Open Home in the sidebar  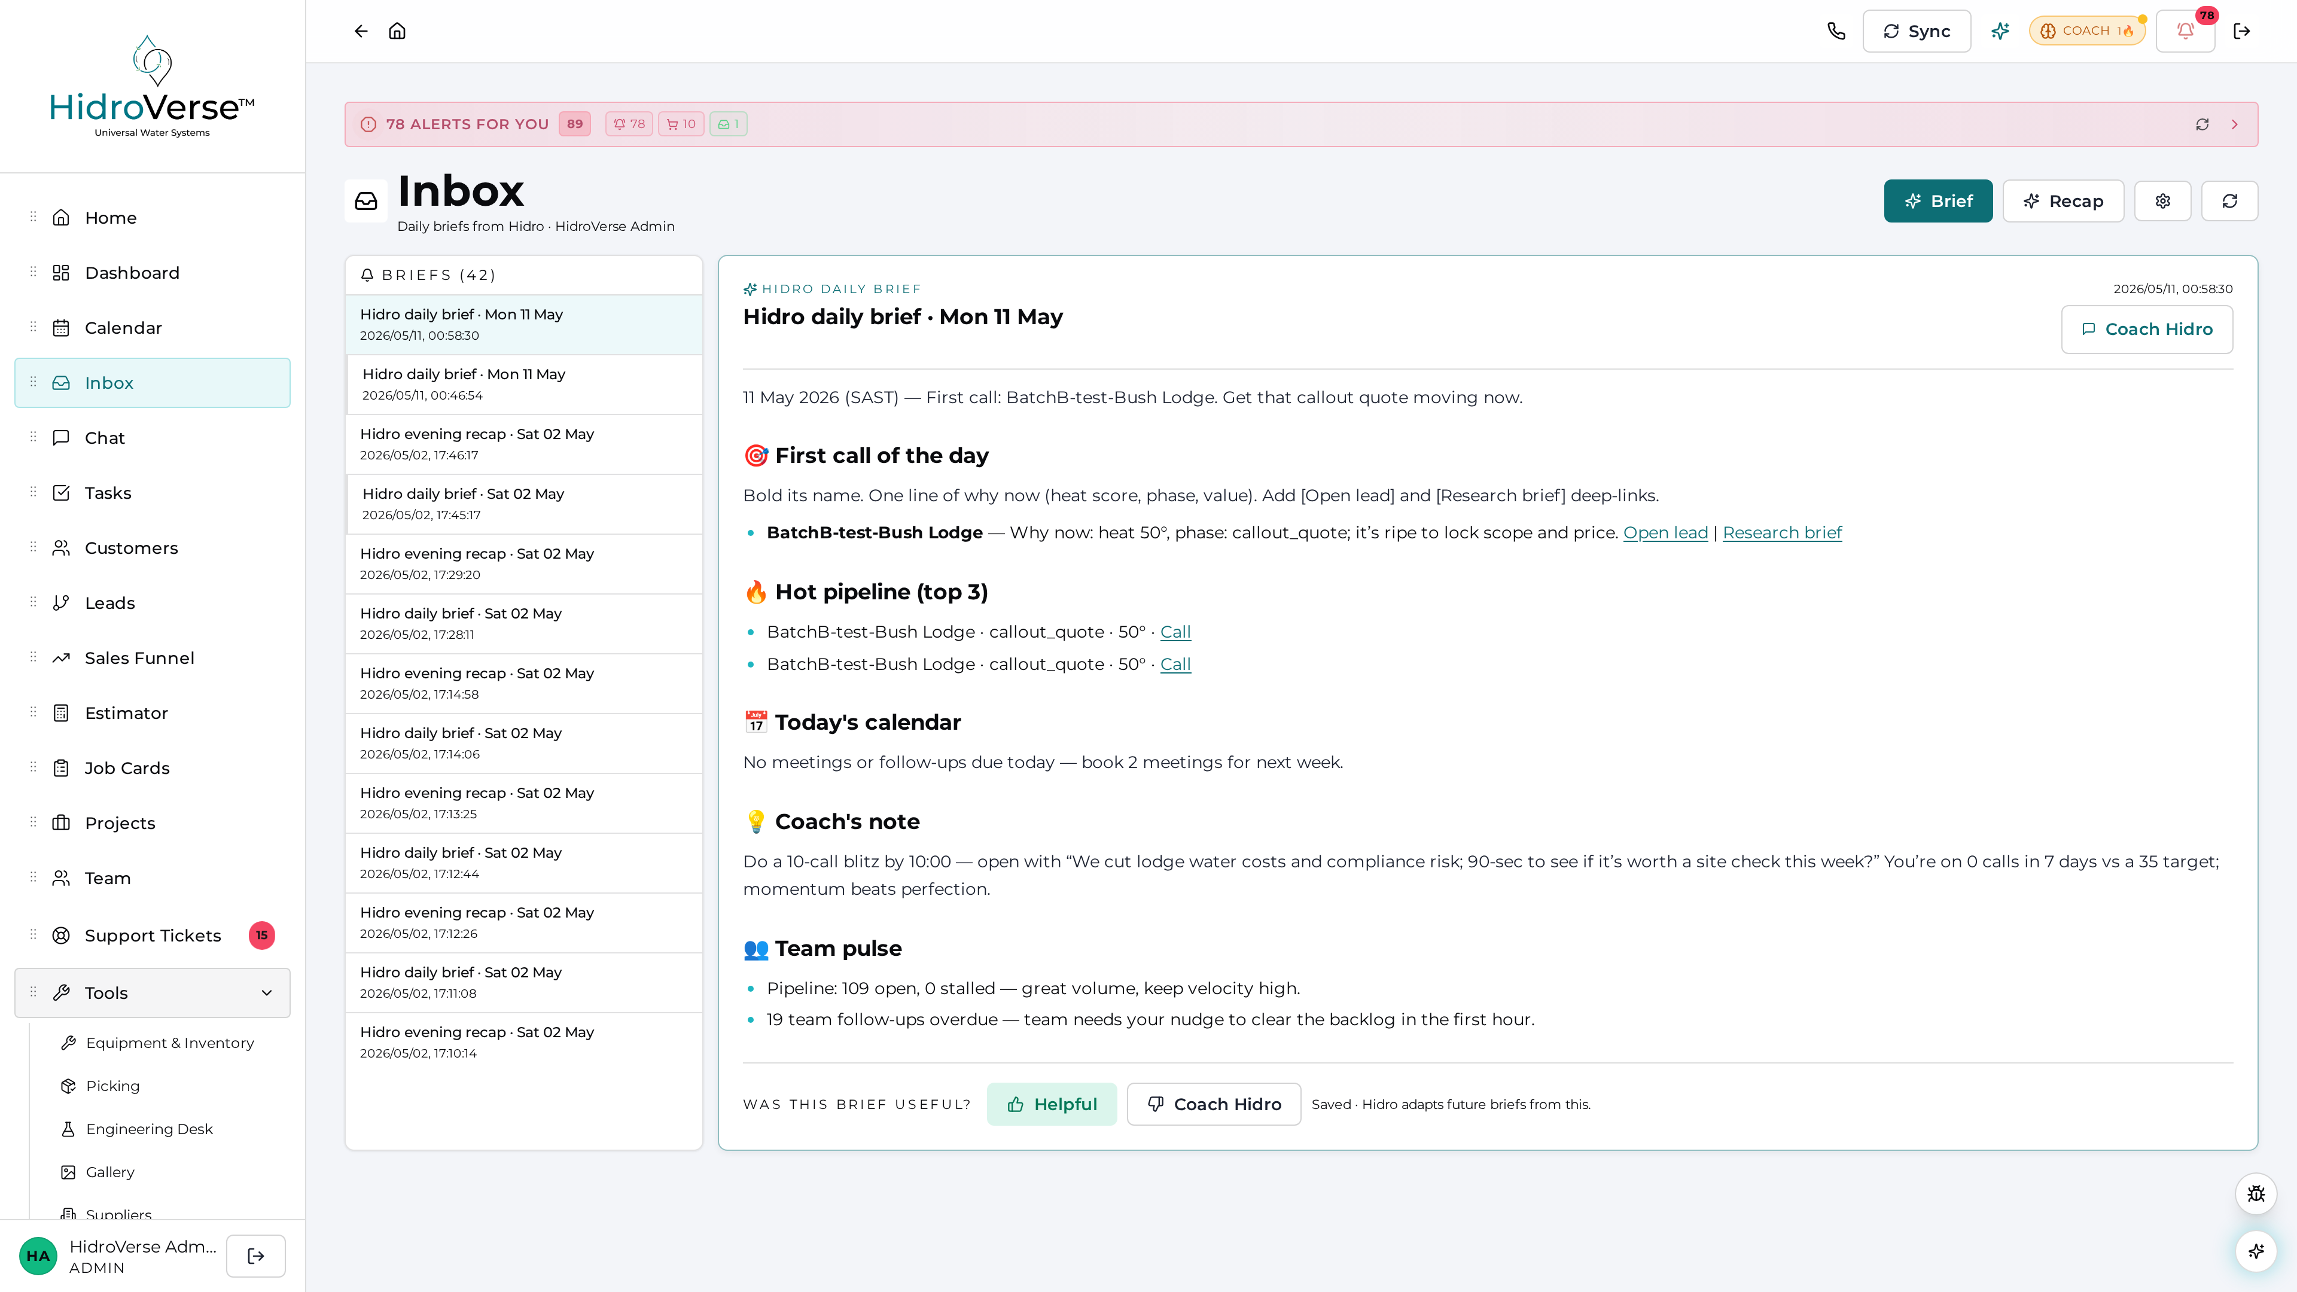pos(153,218)
